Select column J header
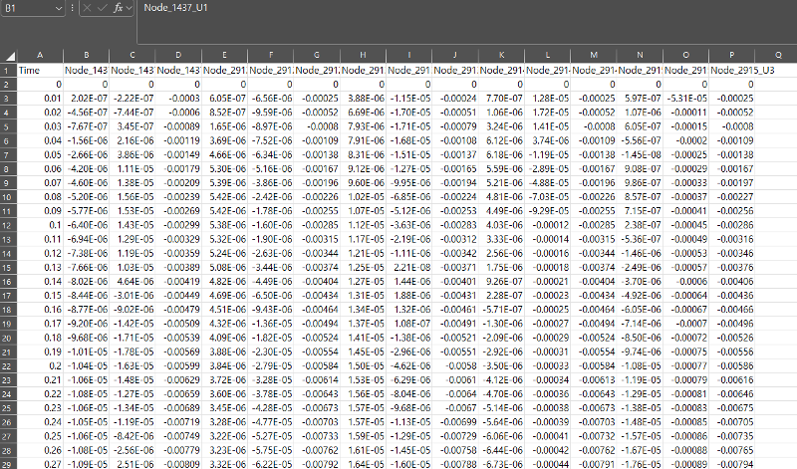Screen dimensions: 797x469 click(x=455, y=56)
